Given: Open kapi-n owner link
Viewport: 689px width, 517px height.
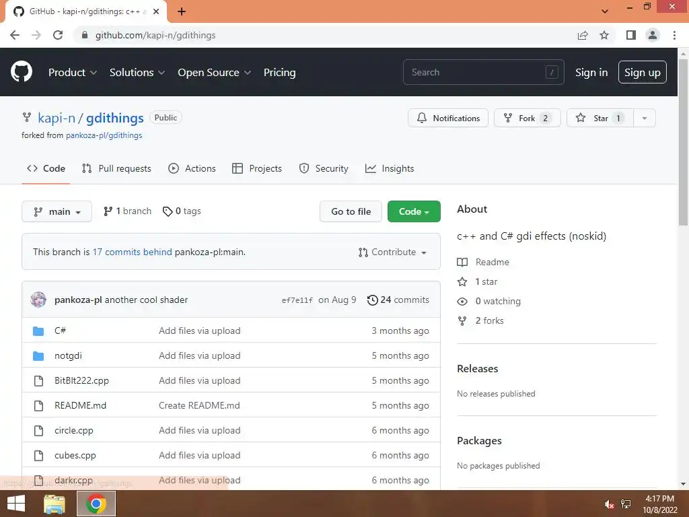Looking at the screenshot, I should [57, 118].
